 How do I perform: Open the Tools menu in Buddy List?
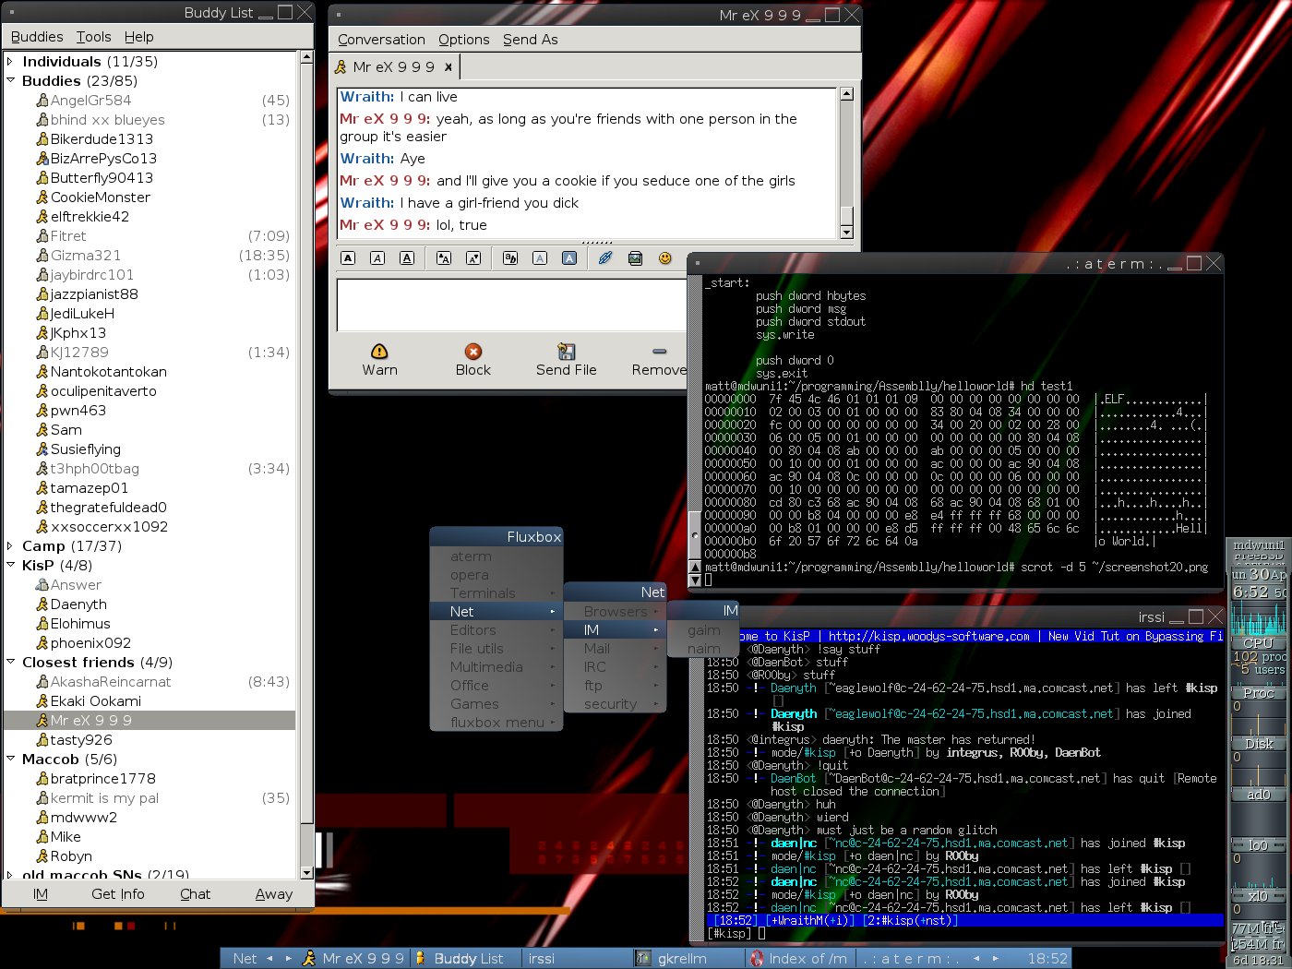93,37
